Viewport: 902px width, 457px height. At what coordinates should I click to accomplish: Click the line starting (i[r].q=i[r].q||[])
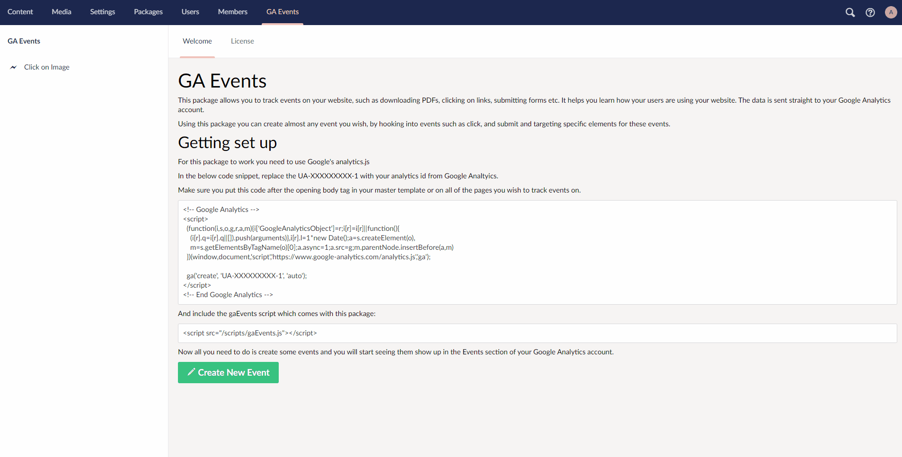(x=303, y=238)
